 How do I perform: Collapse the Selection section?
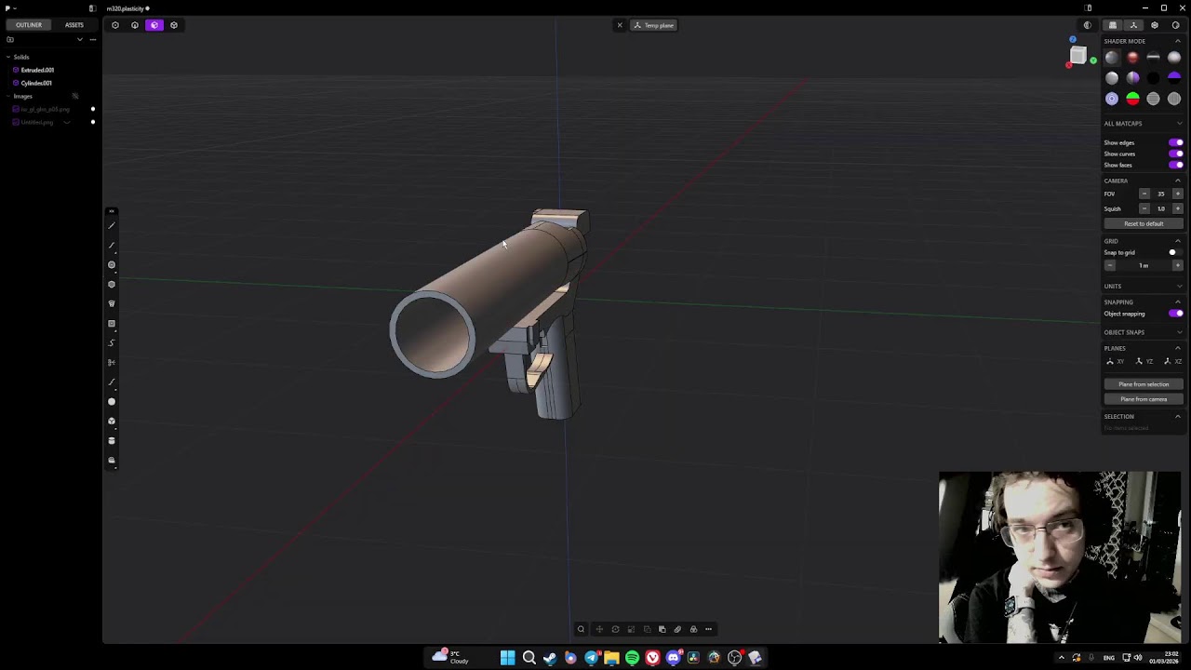point(1178,416)
